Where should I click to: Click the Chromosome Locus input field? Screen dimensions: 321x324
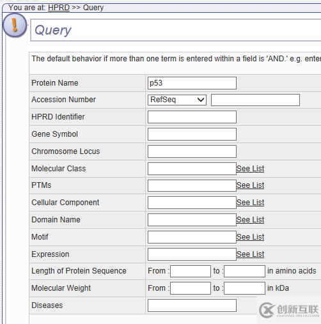192,151
